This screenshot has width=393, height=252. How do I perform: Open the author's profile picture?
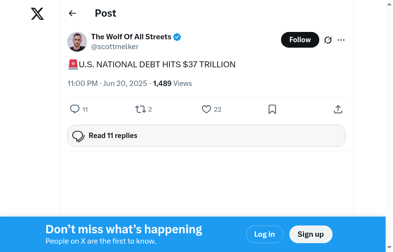tap(77, 42)
